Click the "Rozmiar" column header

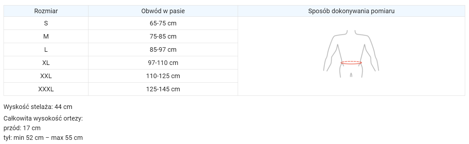click(46, 11)
